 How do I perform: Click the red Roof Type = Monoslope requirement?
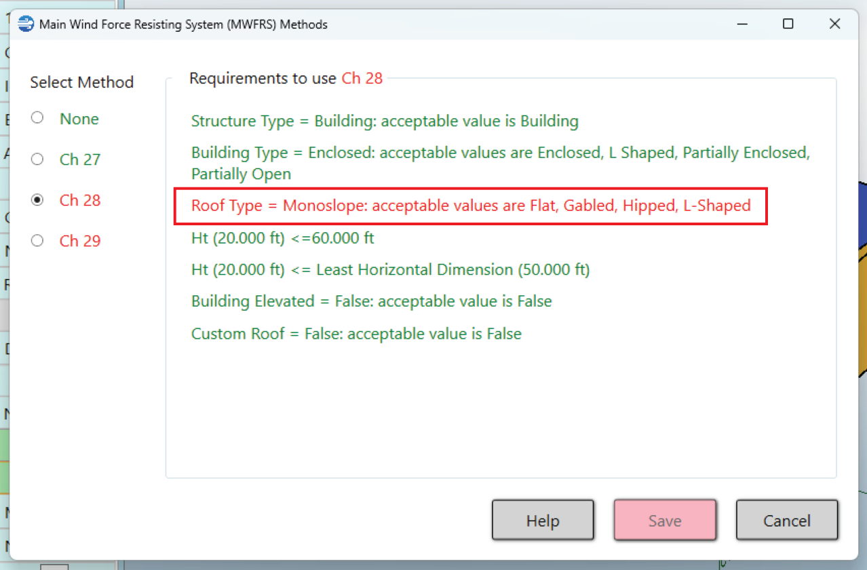pos(471,206)
